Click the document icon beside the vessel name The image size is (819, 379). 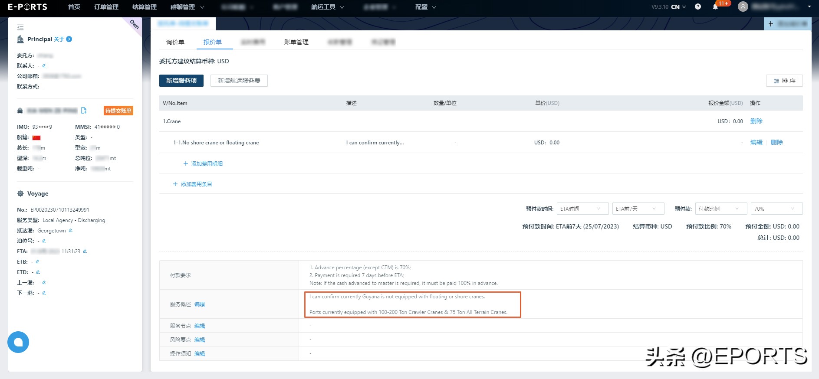(x=84, y=111)
